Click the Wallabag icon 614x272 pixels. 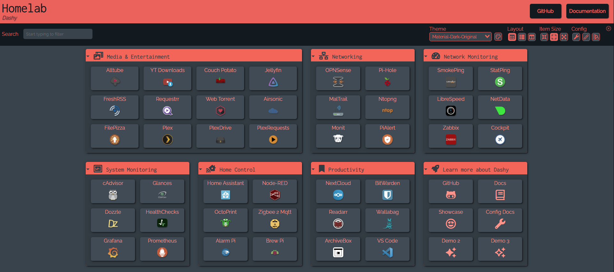coord(387,223)
